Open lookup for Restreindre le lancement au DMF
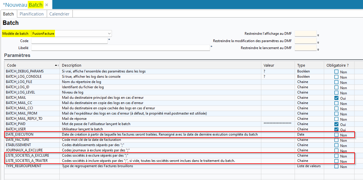The width and height of the screenshot is (363, 180). (x=318, y=49)
